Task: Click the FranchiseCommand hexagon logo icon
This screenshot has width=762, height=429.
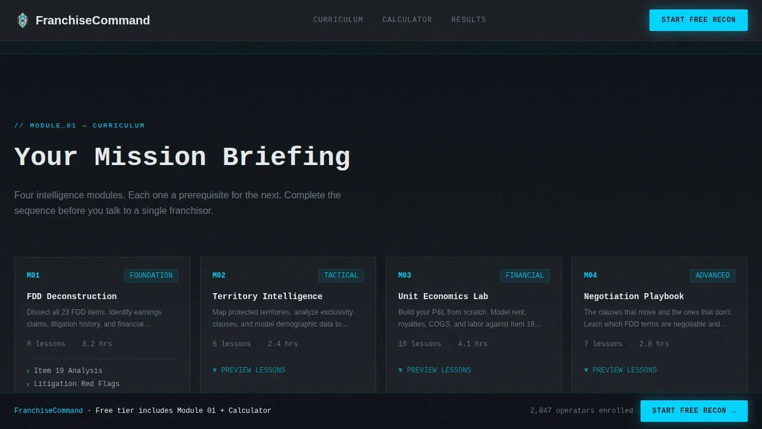Action: 23,20
